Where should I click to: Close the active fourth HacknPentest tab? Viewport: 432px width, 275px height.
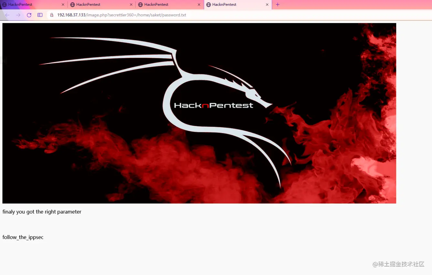(267, 5)
